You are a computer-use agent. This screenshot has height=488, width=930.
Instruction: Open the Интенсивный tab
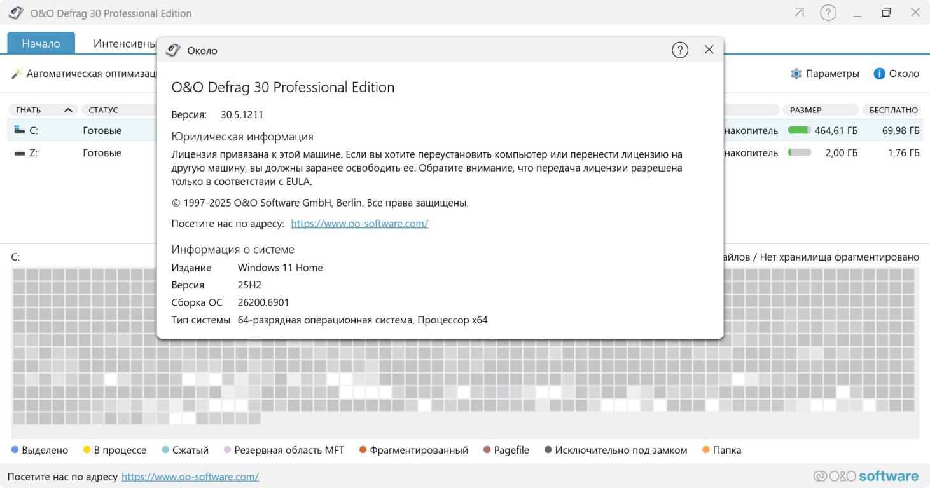125,43
